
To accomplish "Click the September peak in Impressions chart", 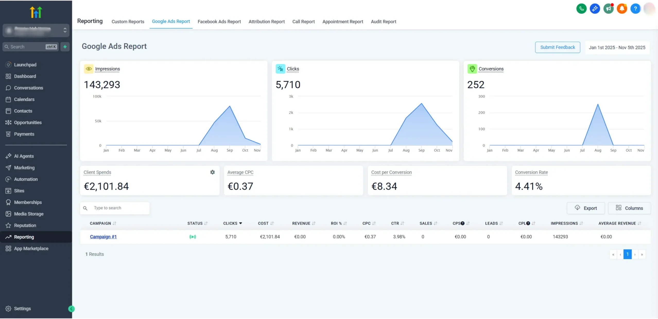I will 230,106.
